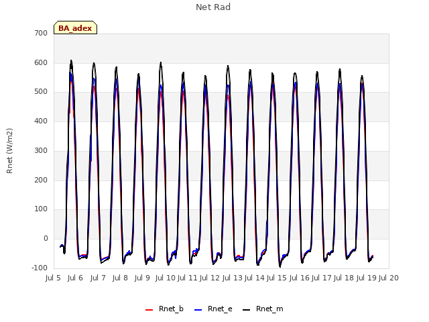Click the 100 y-axis tick label
The width and height of the screenshot is (429, 322).
(41, 209)
